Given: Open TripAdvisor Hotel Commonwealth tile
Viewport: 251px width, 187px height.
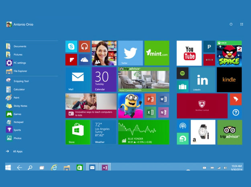Looking at the screenshot, I should [144, 80].
